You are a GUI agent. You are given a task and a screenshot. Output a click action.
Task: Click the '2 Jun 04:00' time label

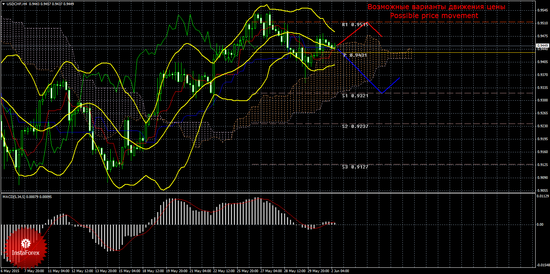click(340, 271)
